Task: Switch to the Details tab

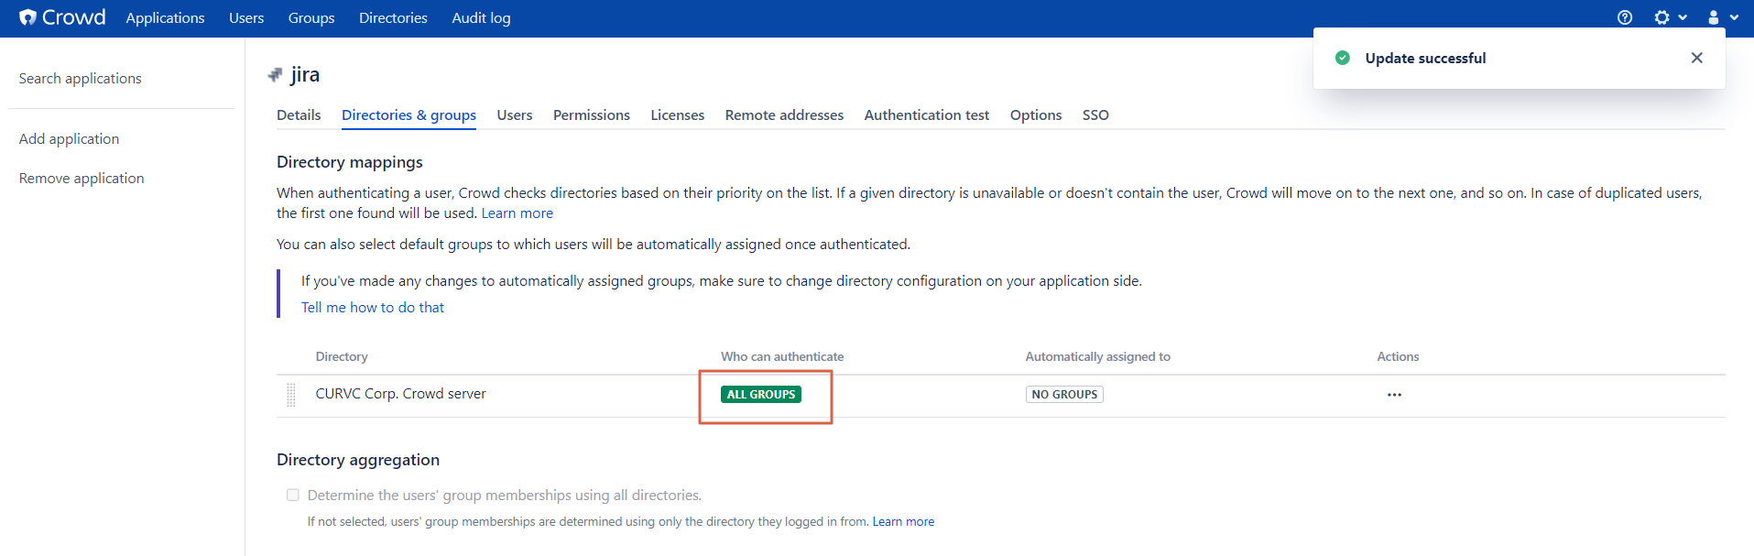Action: pos(299,115)
